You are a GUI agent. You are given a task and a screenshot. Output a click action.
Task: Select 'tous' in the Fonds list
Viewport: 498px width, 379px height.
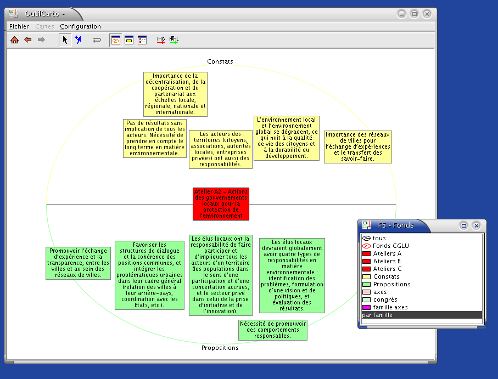click(379, 238)
